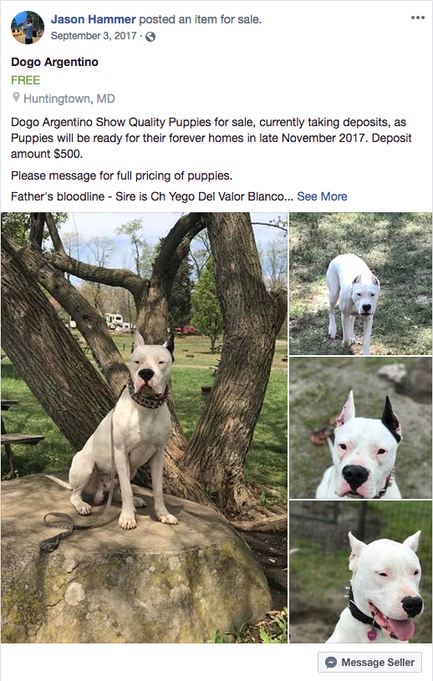Open thumbnail of dog with black ear

pyautogui.click(x=360, y=428)
